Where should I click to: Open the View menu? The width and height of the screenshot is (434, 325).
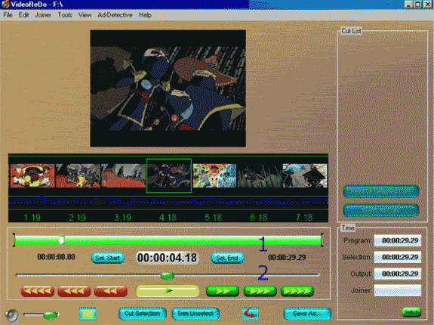85,15
